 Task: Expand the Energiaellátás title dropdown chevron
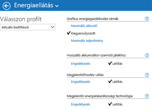tap(57, 6)
